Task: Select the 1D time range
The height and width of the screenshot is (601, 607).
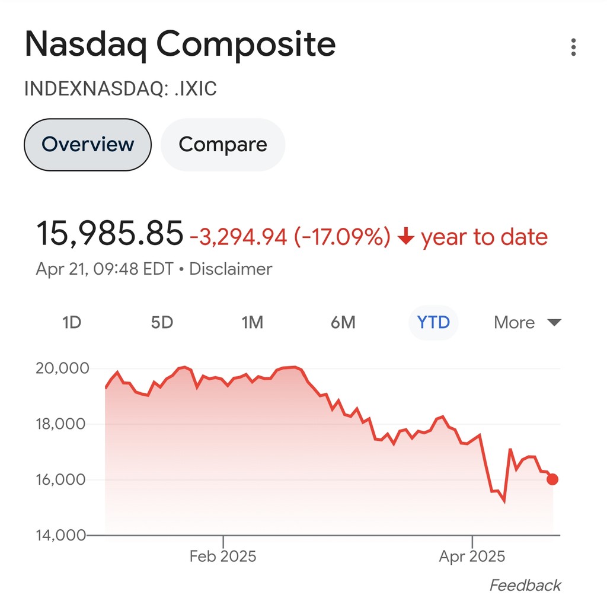Action: pos(71,323)
